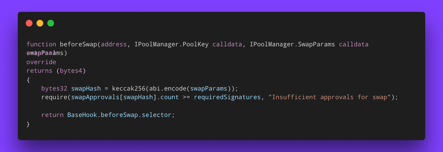Click the swapHash variable declaration

pos(86,89)
